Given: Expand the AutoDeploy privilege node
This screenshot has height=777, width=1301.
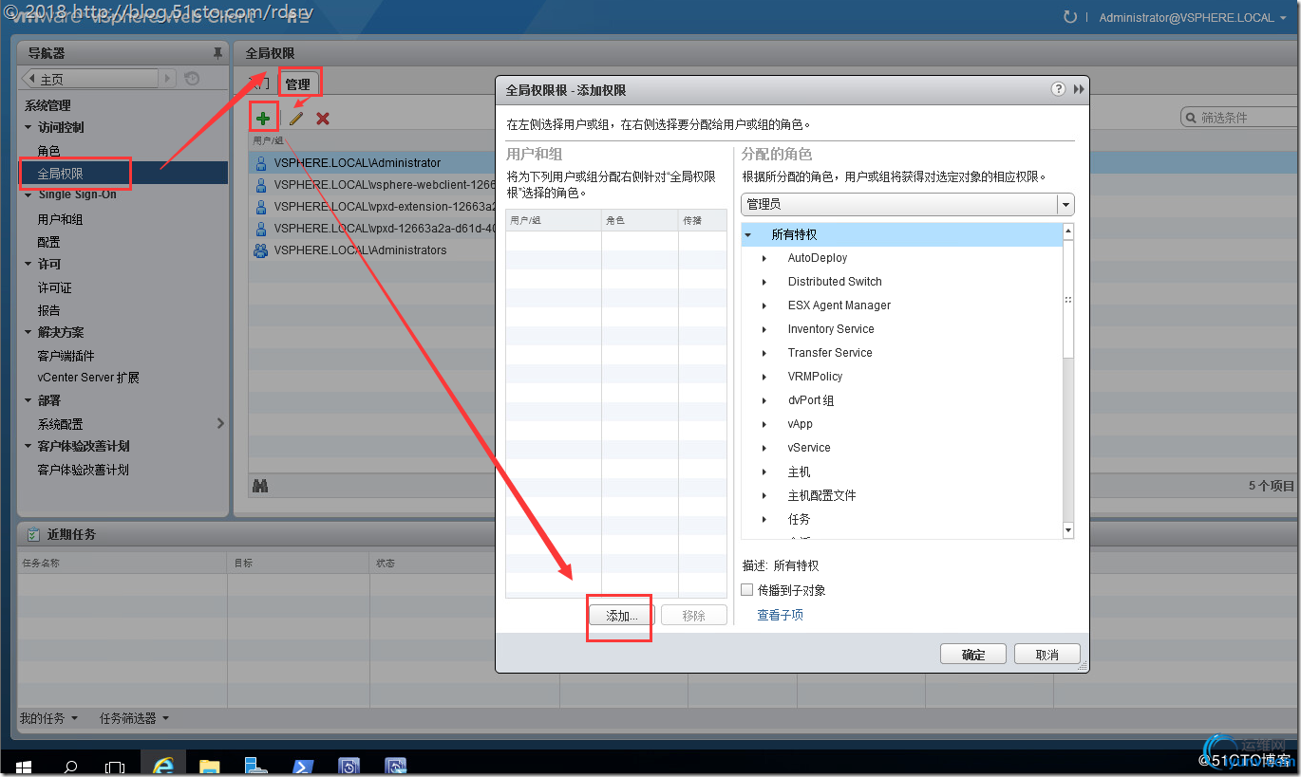Looking at the screenshot, I should pyautogui.click(x=764, y=258).
